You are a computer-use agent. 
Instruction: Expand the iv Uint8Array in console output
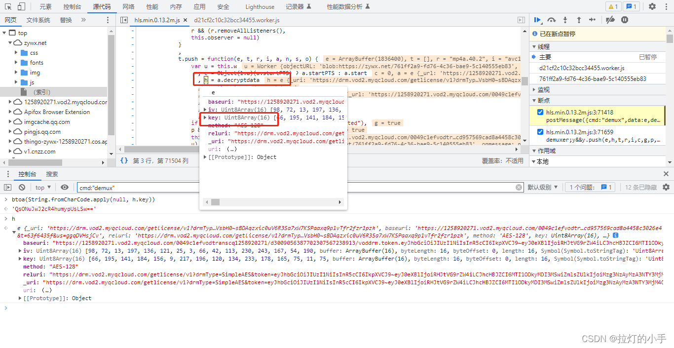click(20, 251)
